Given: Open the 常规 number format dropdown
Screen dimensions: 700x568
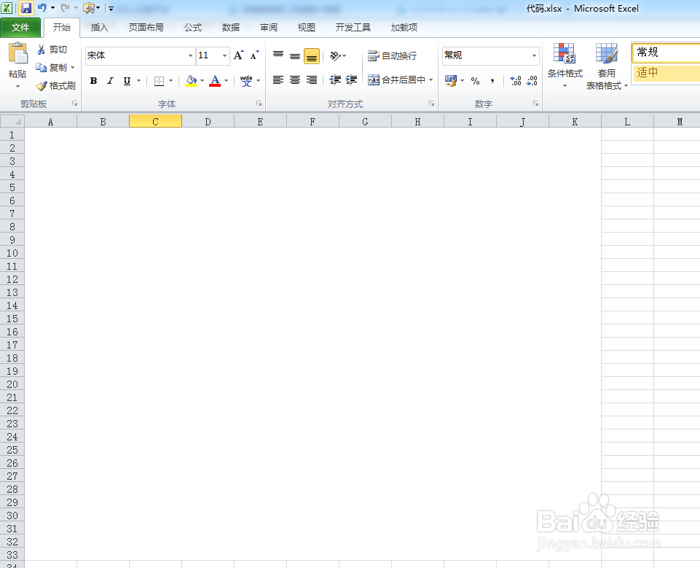Looking at the screenshot, I should pos(534,55).
